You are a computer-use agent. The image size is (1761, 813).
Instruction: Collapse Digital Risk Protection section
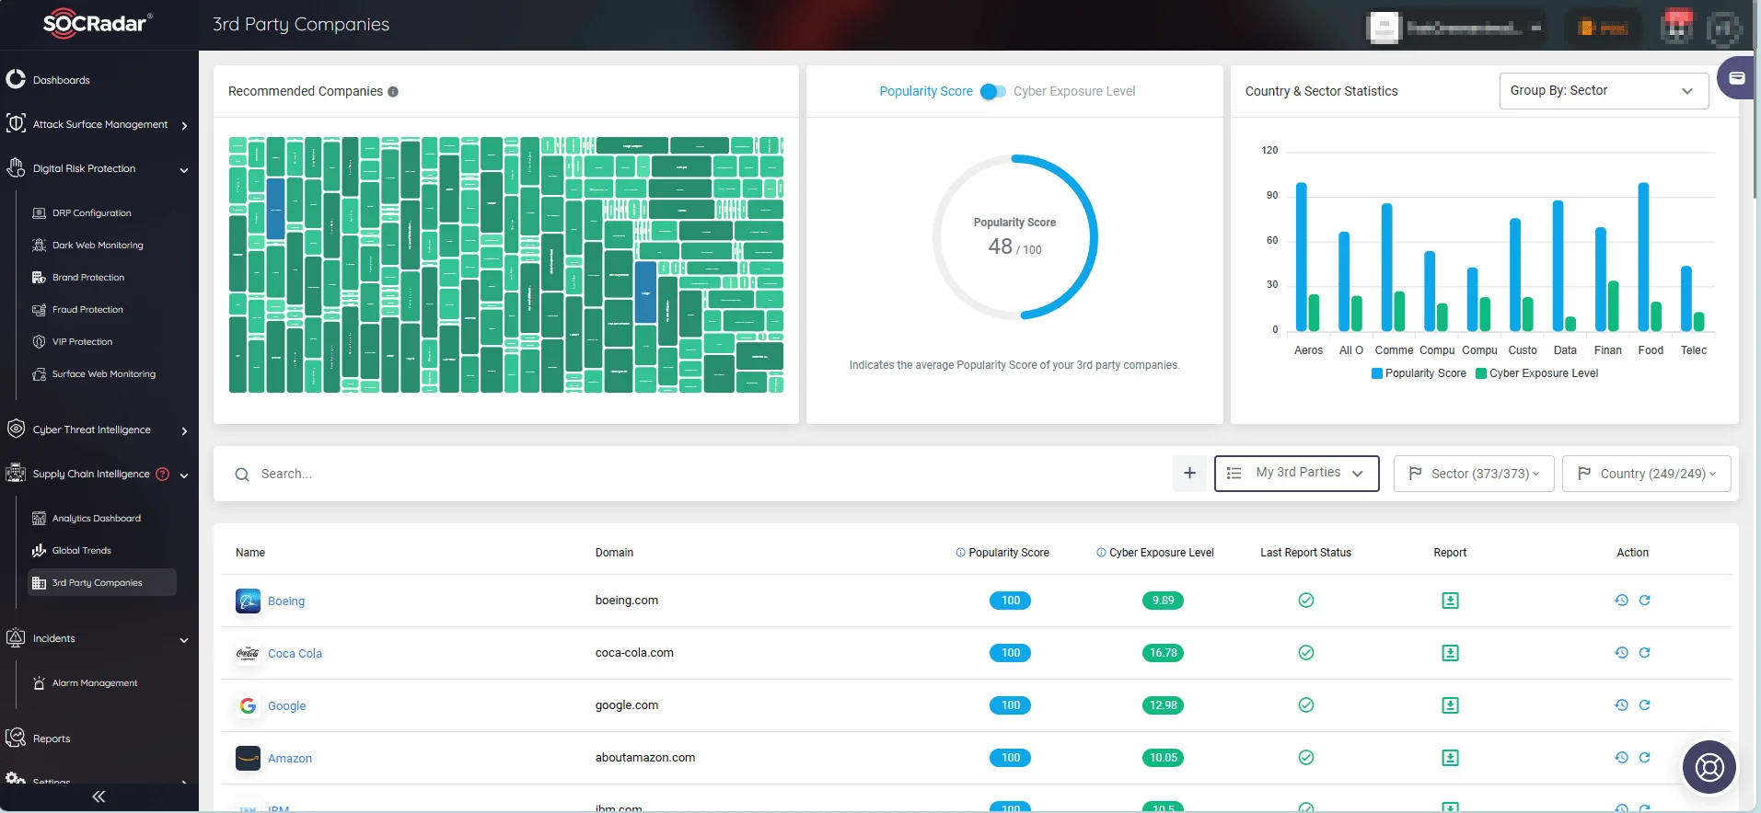[x=184, y=169]
